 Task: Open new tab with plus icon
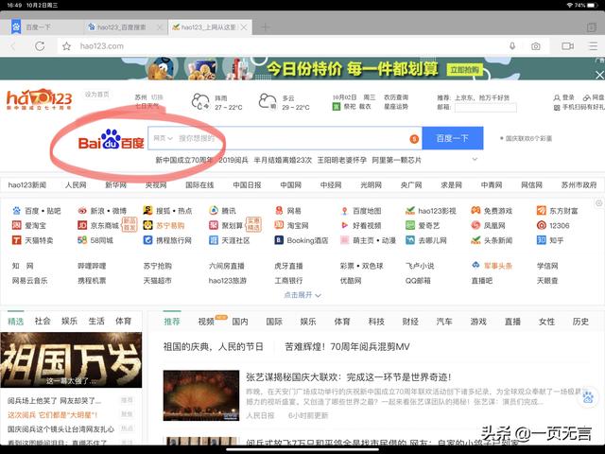click(265, 27)
